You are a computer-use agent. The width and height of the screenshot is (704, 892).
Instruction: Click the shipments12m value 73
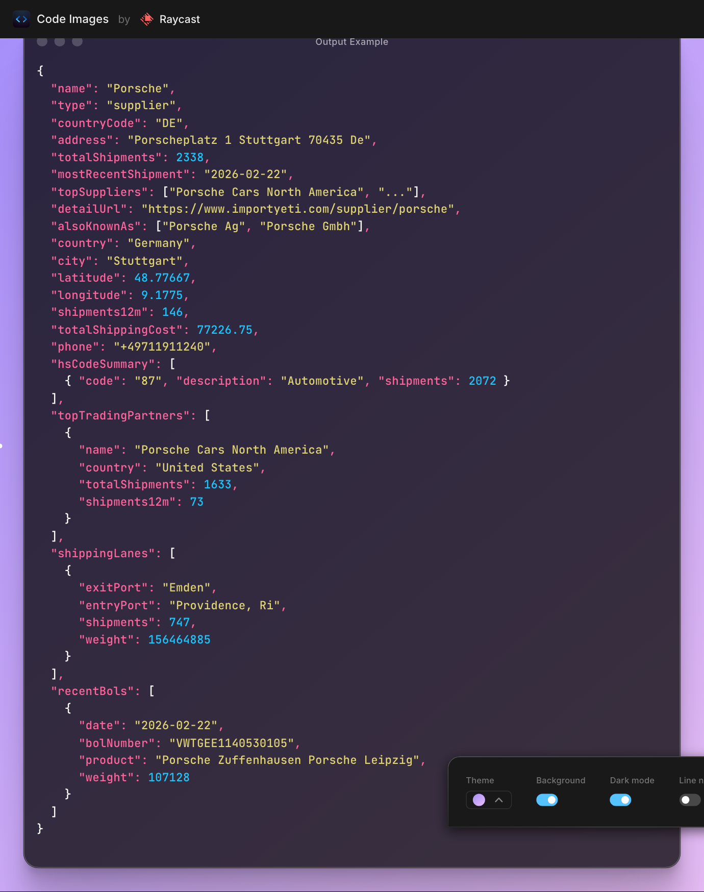point(196,502)
